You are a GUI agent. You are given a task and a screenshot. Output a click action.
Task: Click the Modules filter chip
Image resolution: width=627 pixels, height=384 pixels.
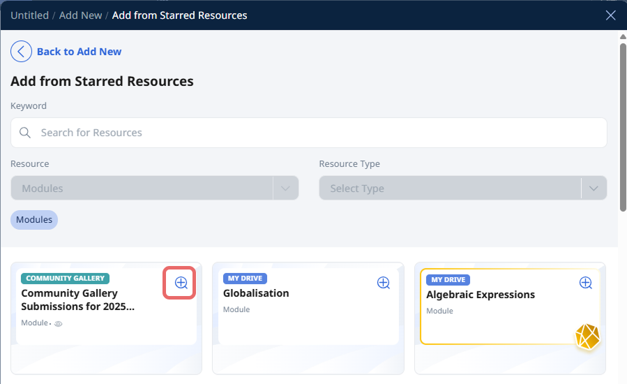pyautogui.click(x=34, y=220)
